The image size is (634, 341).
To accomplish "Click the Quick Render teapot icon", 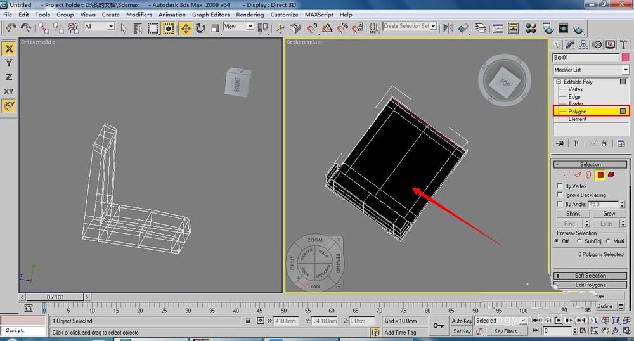I will tap(579, 29).
